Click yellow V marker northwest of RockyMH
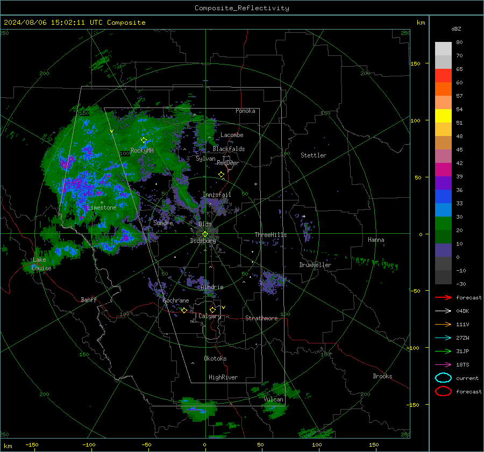 pyautogui.click(x=112, y=131)
